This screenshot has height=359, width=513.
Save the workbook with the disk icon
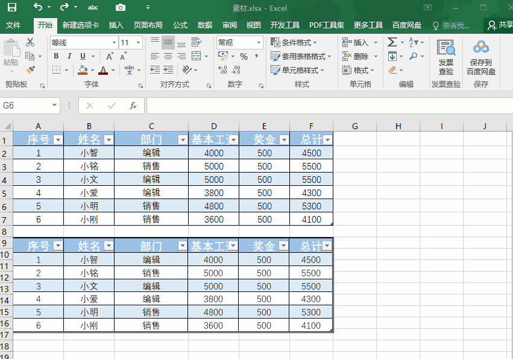[x=12, y=7]
